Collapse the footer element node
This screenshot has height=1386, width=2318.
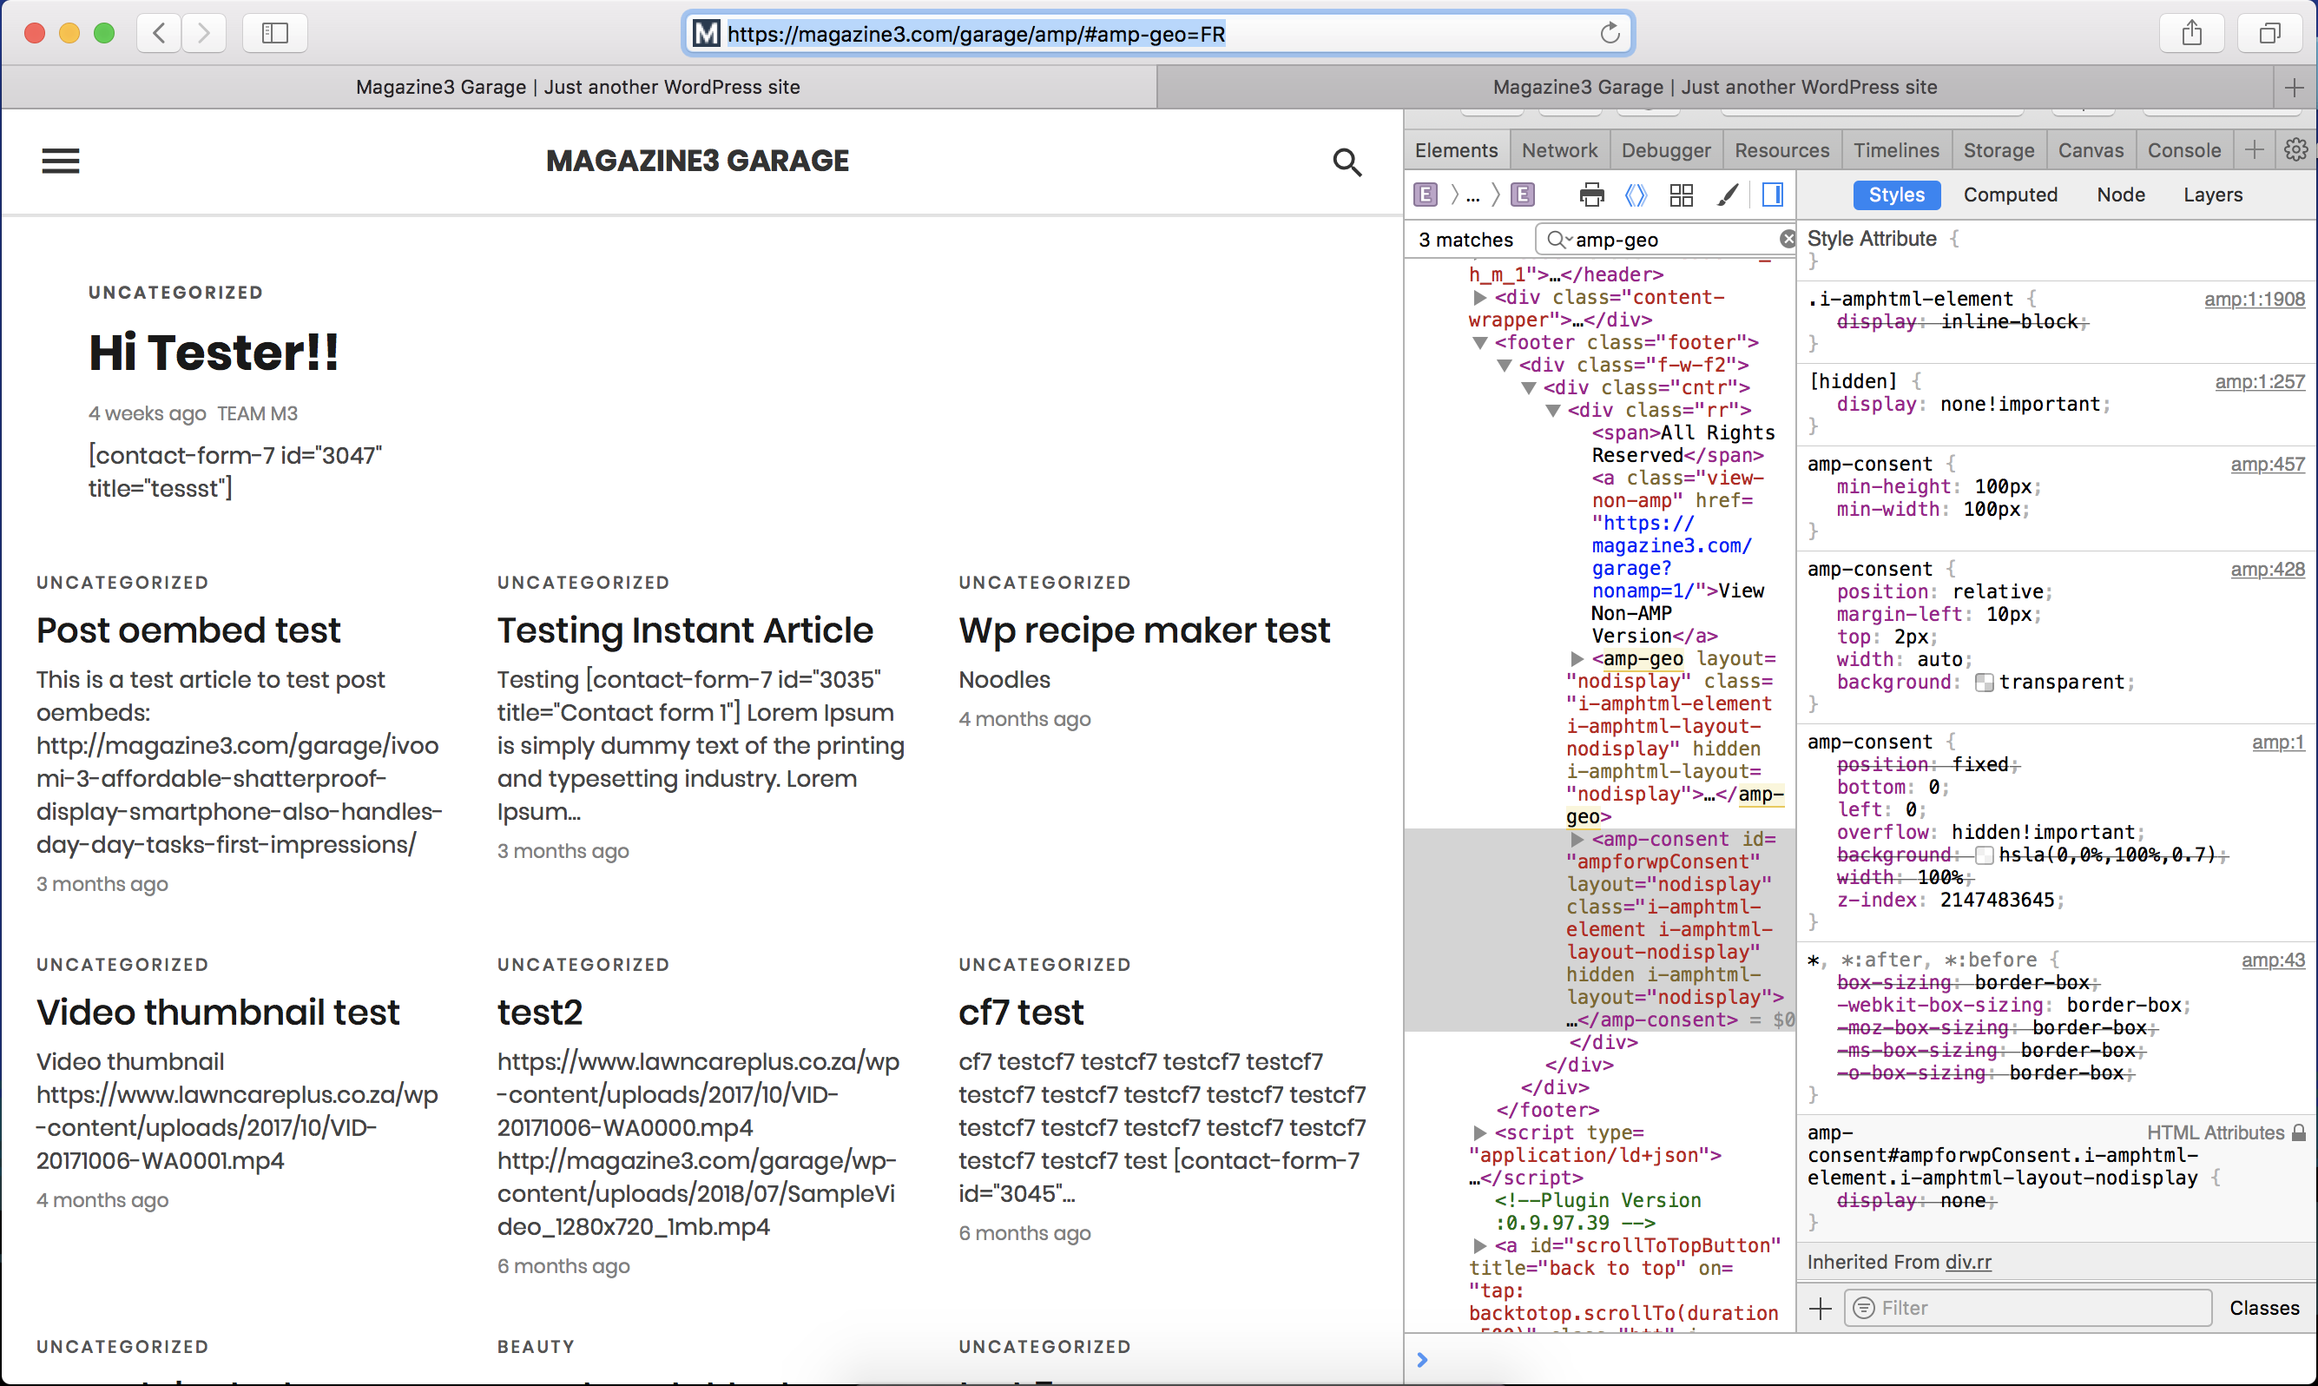click(x=1479, y=343)
